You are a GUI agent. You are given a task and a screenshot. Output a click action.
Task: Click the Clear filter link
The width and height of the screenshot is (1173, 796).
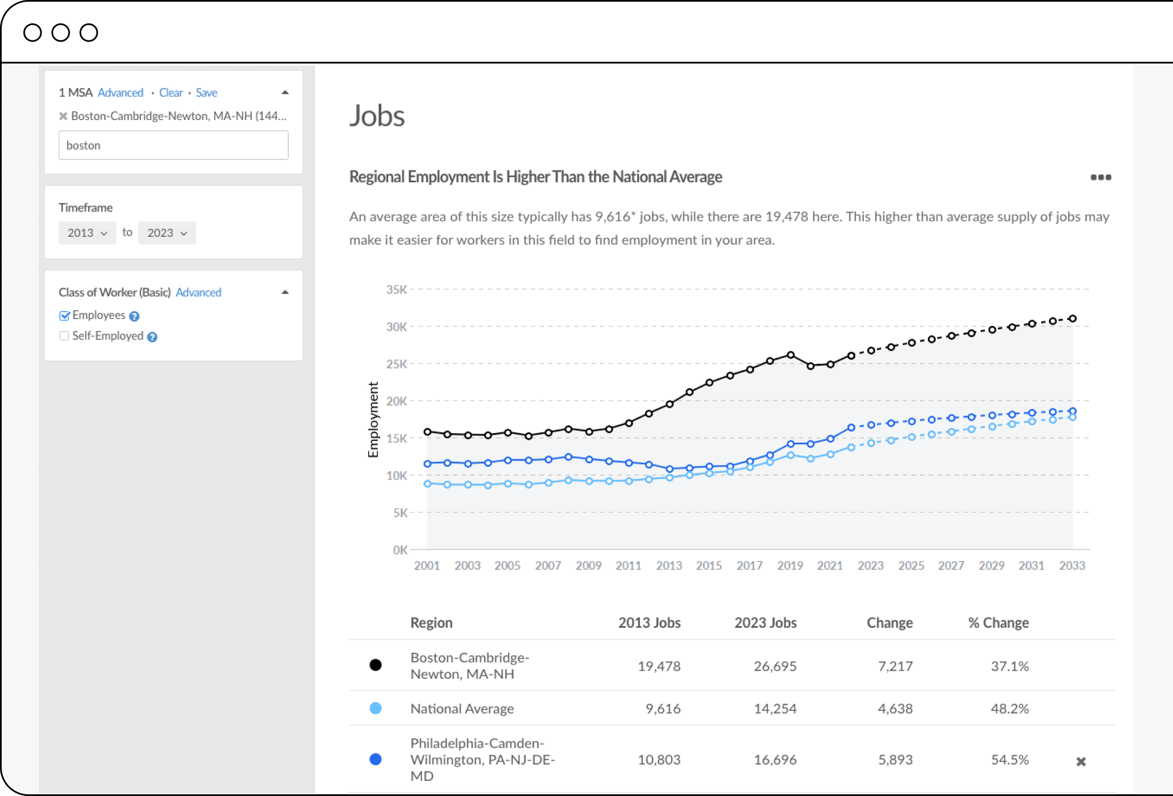click(x=172, y=93)
